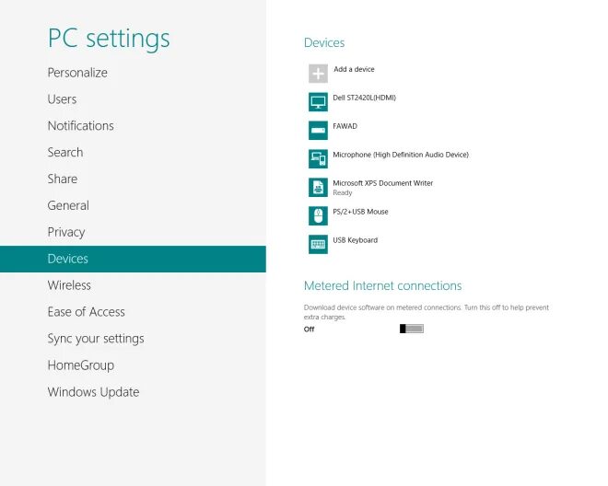Select Microphone (High Definition Audio Device) text

point(401,155)
